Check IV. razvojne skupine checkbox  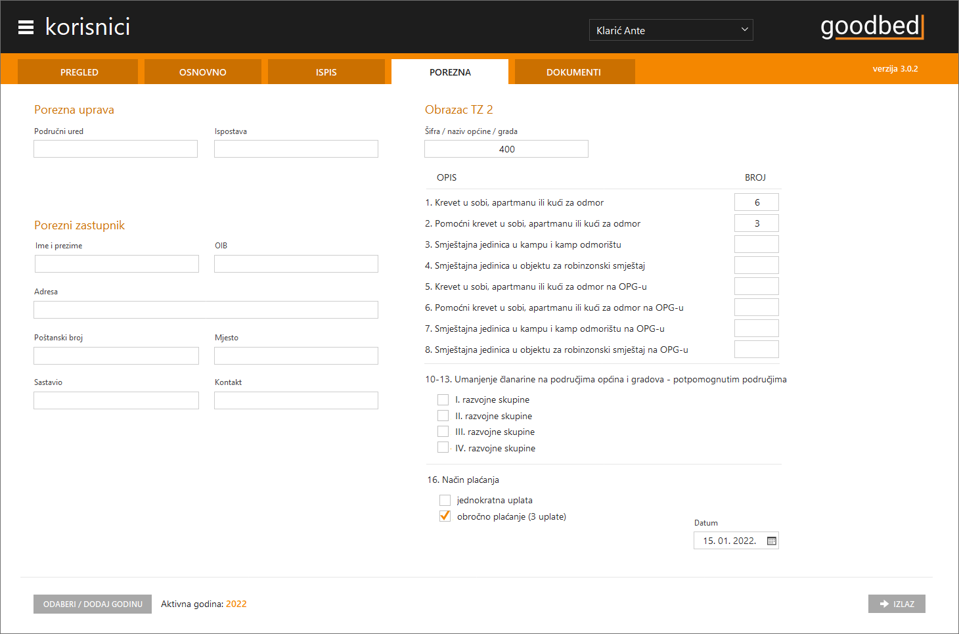pos(443,447)
